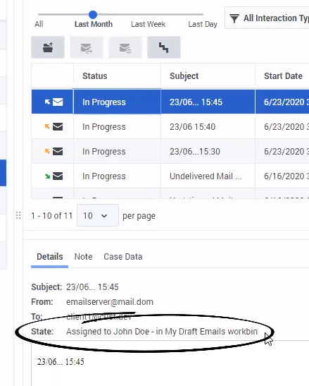309x386 pixels.
Task: Click the filter funnel icon
Action: [234, 18]
